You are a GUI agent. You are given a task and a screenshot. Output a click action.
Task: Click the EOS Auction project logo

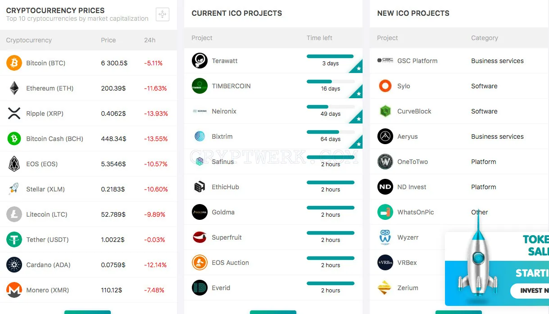tap(200, 263)
